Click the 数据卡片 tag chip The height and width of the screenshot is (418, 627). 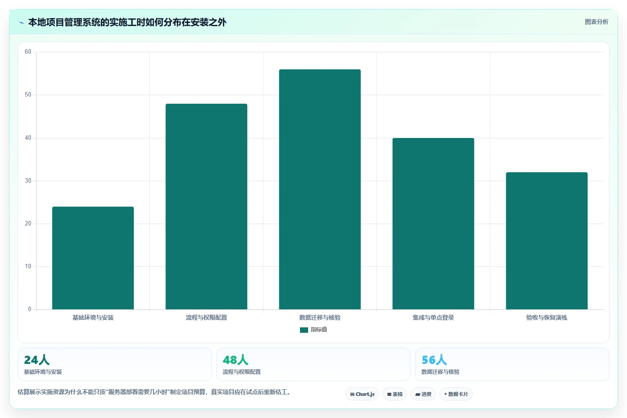coord(456,394)
